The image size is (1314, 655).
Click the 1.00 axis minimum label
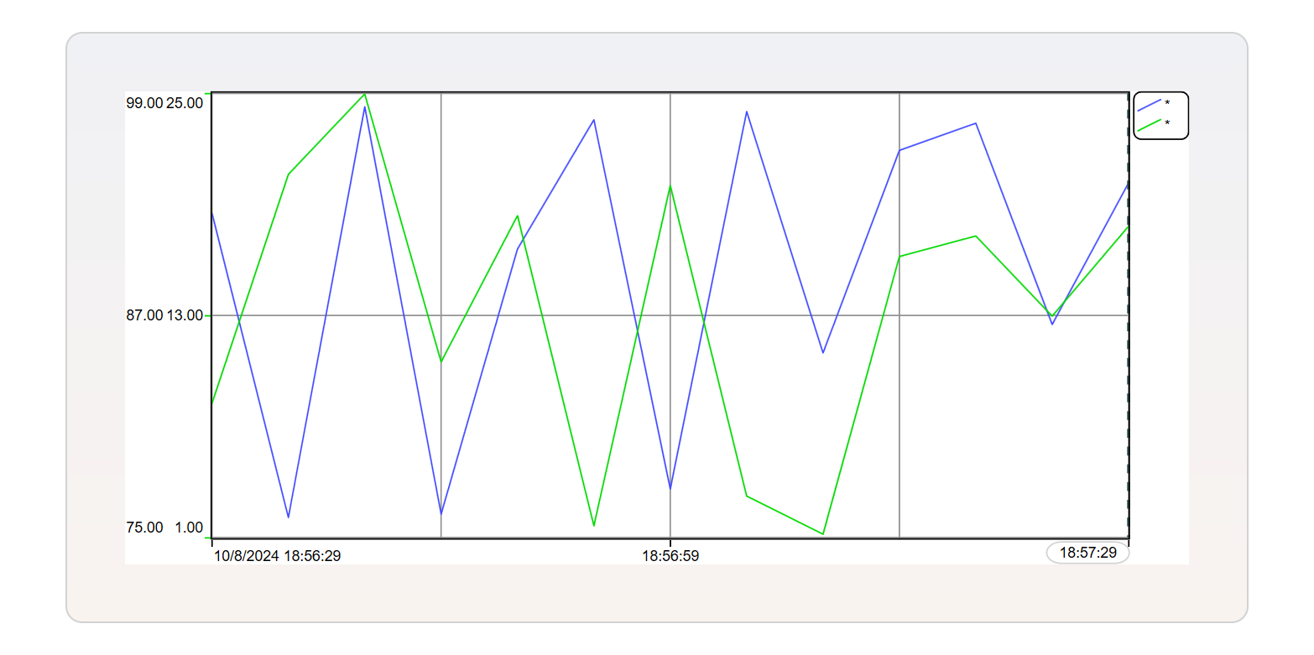pyautogui.click(x=189, y=528)
